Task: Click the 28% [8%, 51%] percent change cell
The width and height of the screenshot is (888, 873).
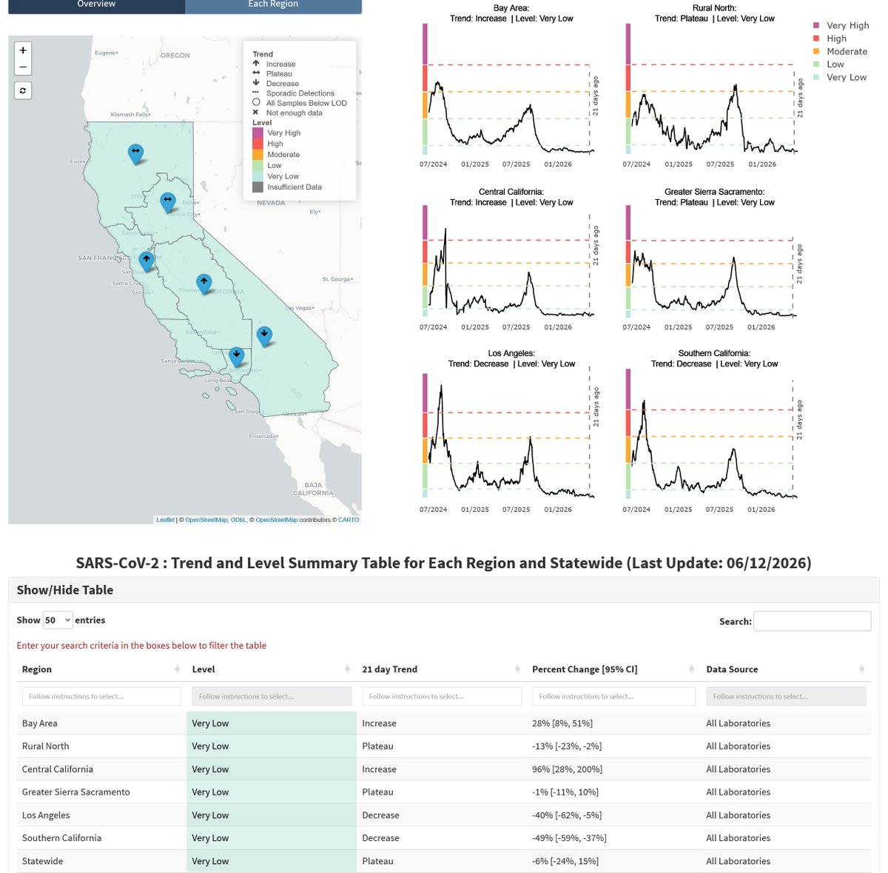Action: 613,723
